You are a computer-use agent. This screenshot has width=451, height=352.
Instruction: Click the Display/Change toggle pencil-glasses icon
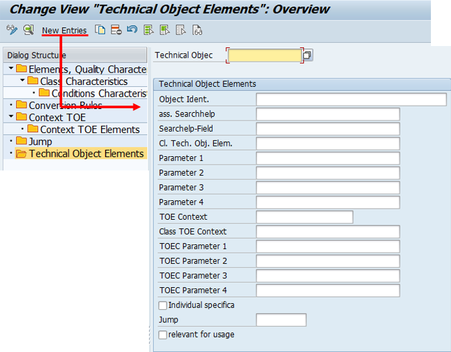12,30
